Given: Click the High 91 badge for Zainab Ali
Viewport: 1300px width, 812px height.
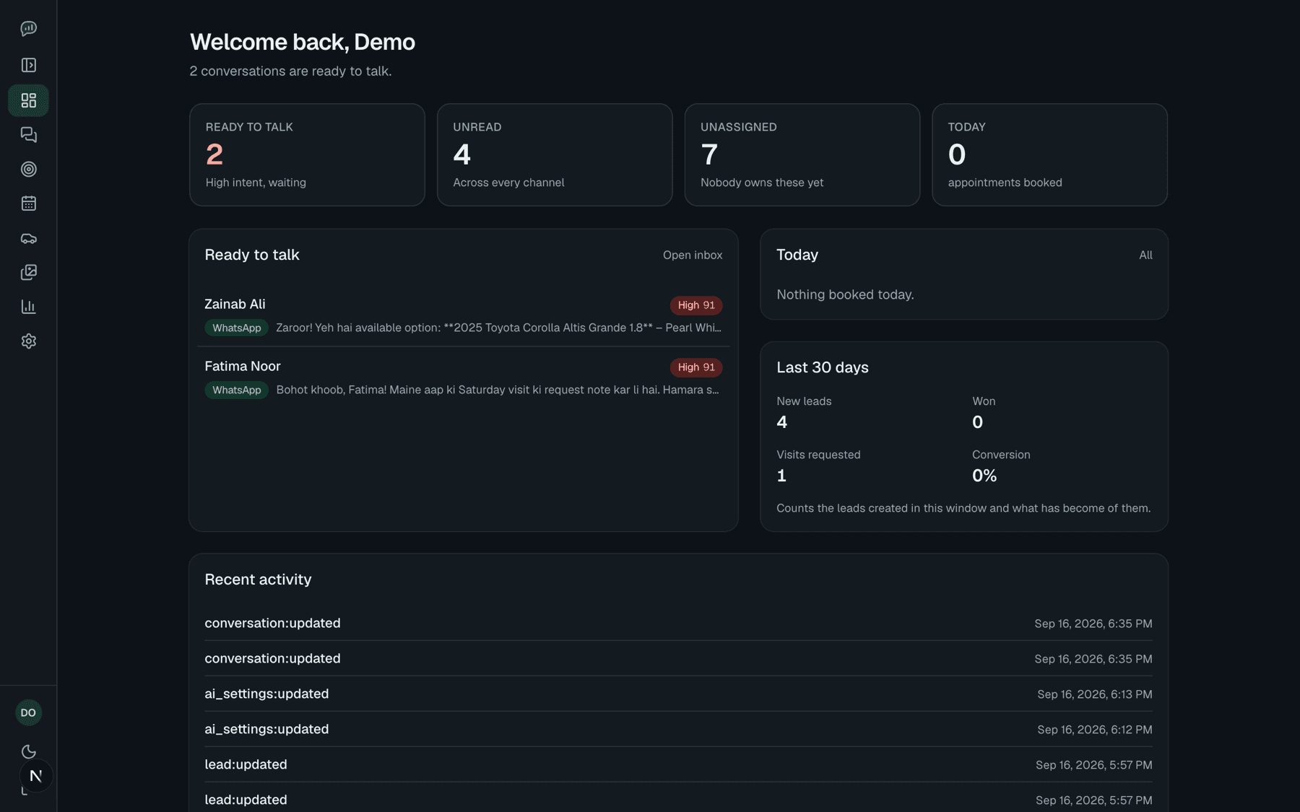Looking at the screenshot, I should coord(695,305).
